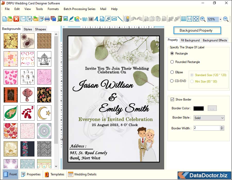Click the Undo arrow icon
The height and width of the screenshot is (180, 232).
click(x=134, y=19)
